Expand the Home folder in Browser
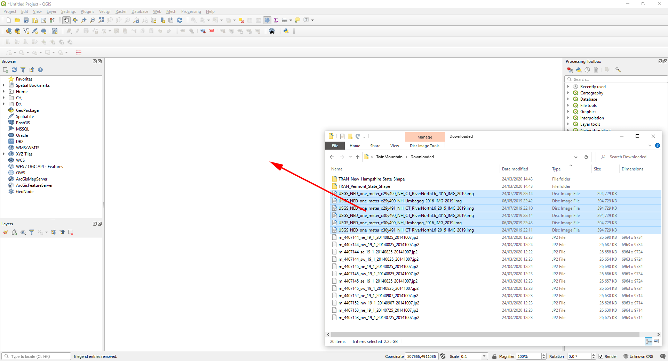668x361 pixels. [4, 91]
